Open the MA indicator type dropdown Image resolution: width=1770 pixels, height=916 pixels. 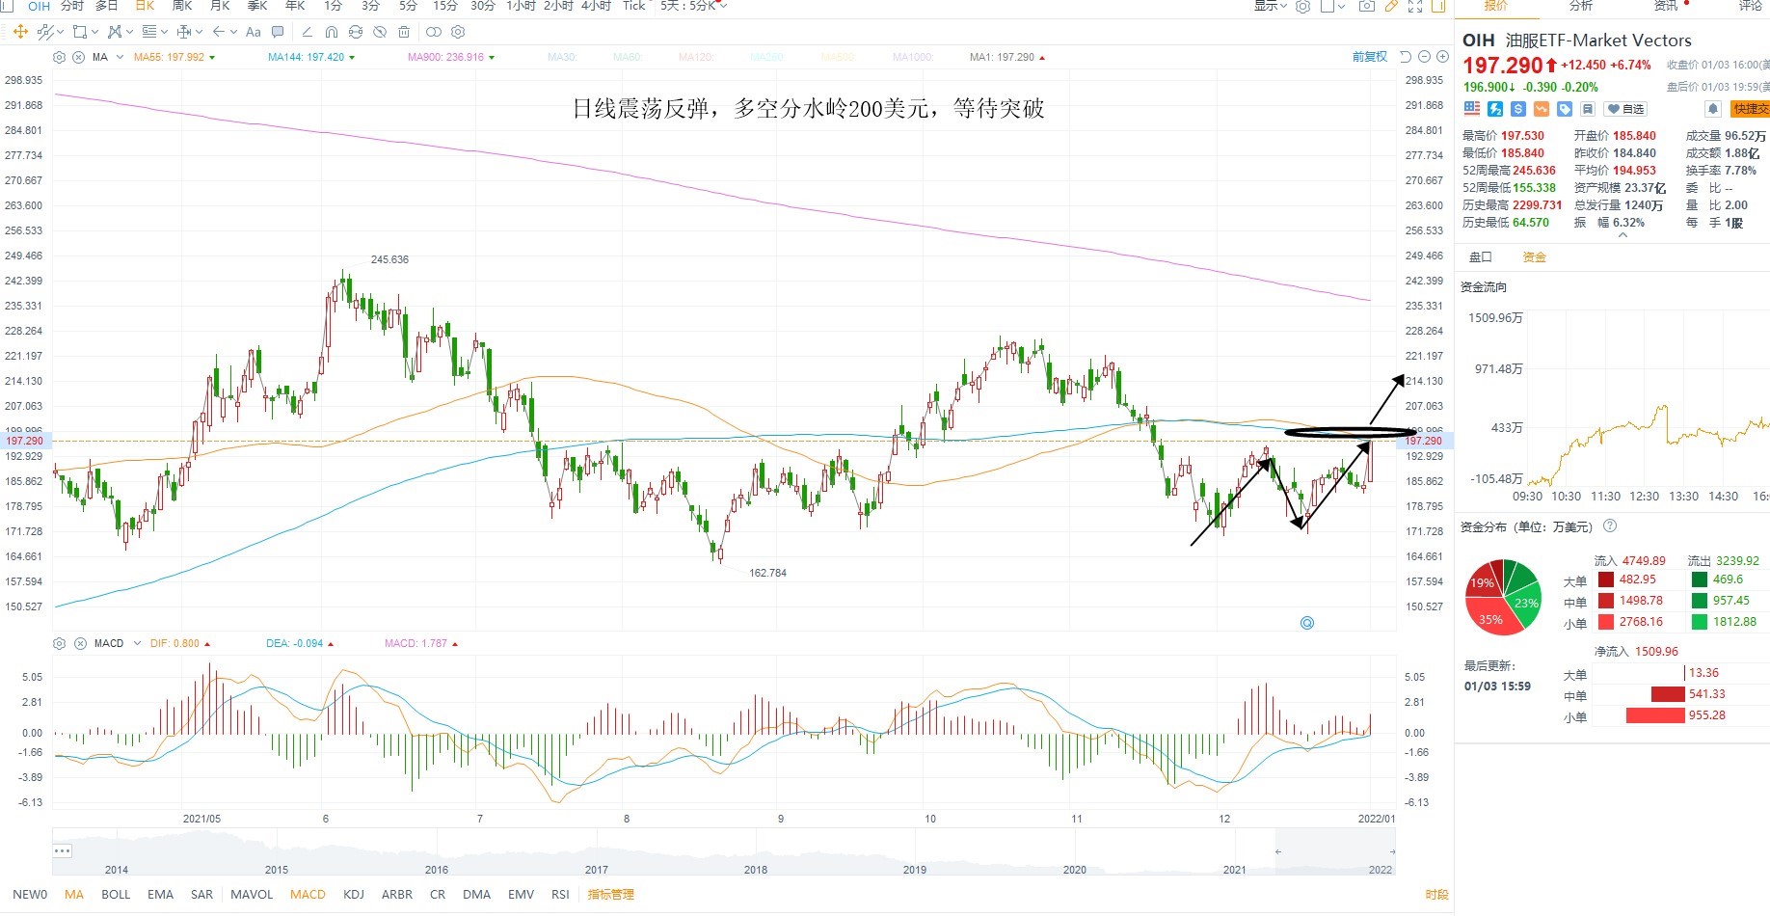click(x=120, y=57)
